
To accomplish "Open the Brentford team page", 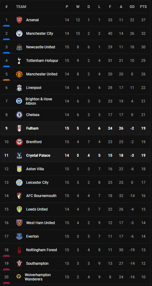I will [x=34, y=142].
